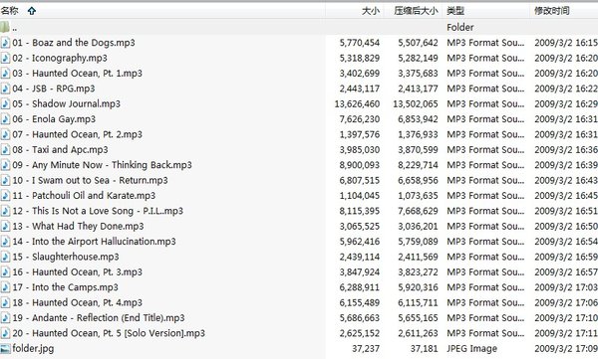The image size is (598, 359).
Task: Click the 'JPEG Image' type cell
Action: coord(472,348)
